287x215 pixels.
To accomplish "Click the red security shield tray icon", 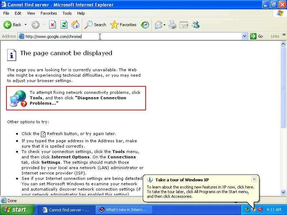I will click(x=260, y=210).
